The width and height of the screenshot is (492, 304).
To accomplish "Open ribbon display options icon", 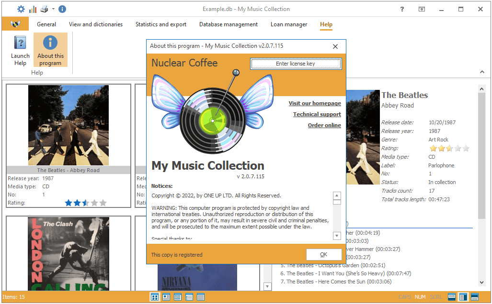I will click(x=422, y=9).
